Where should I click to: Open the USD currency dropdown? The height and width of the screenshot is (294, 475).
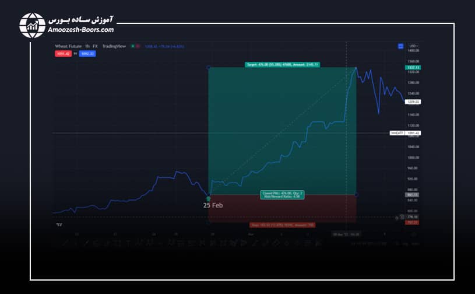tap(413, 45)
